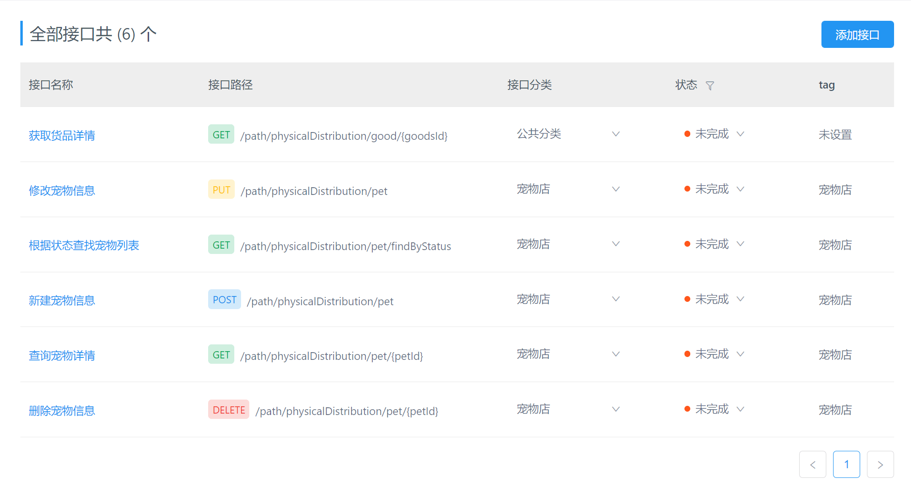Open the status filter funnel icon
This screenshot has height=490, width=911.
point(710,85)
